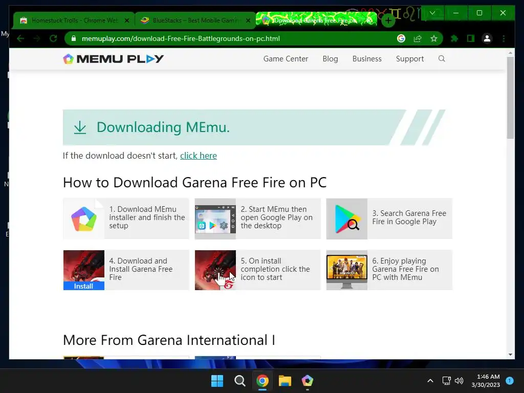Screen dimensions: 524x393
Task: Open the notification badge in tray
Action: [510, 381]
